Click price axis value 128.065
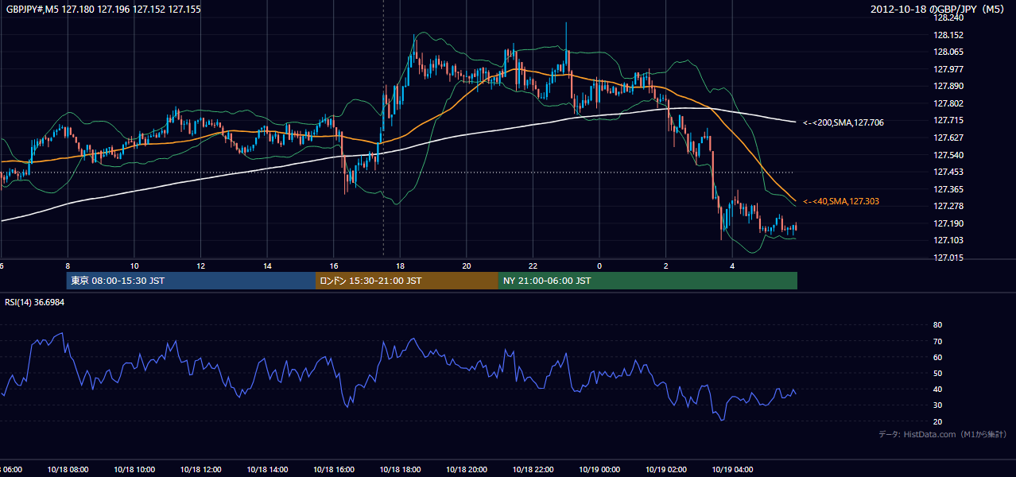This screenshot has width=1016, height=477. (947, 52)
